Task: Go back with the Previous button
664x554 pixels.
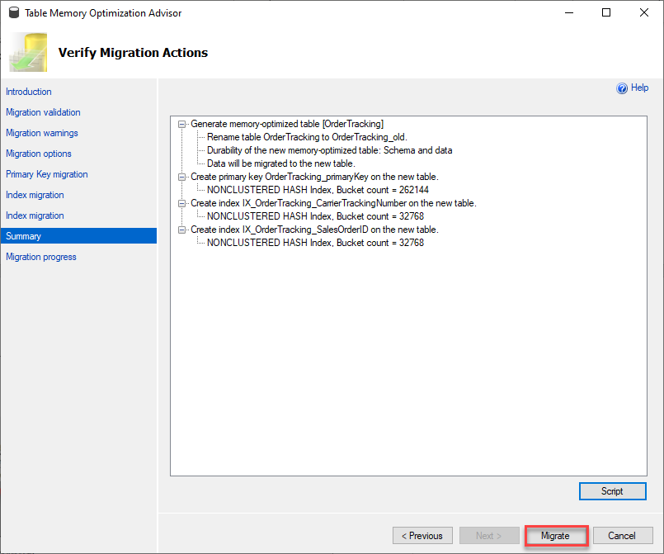Action: [x=422, y=536]
